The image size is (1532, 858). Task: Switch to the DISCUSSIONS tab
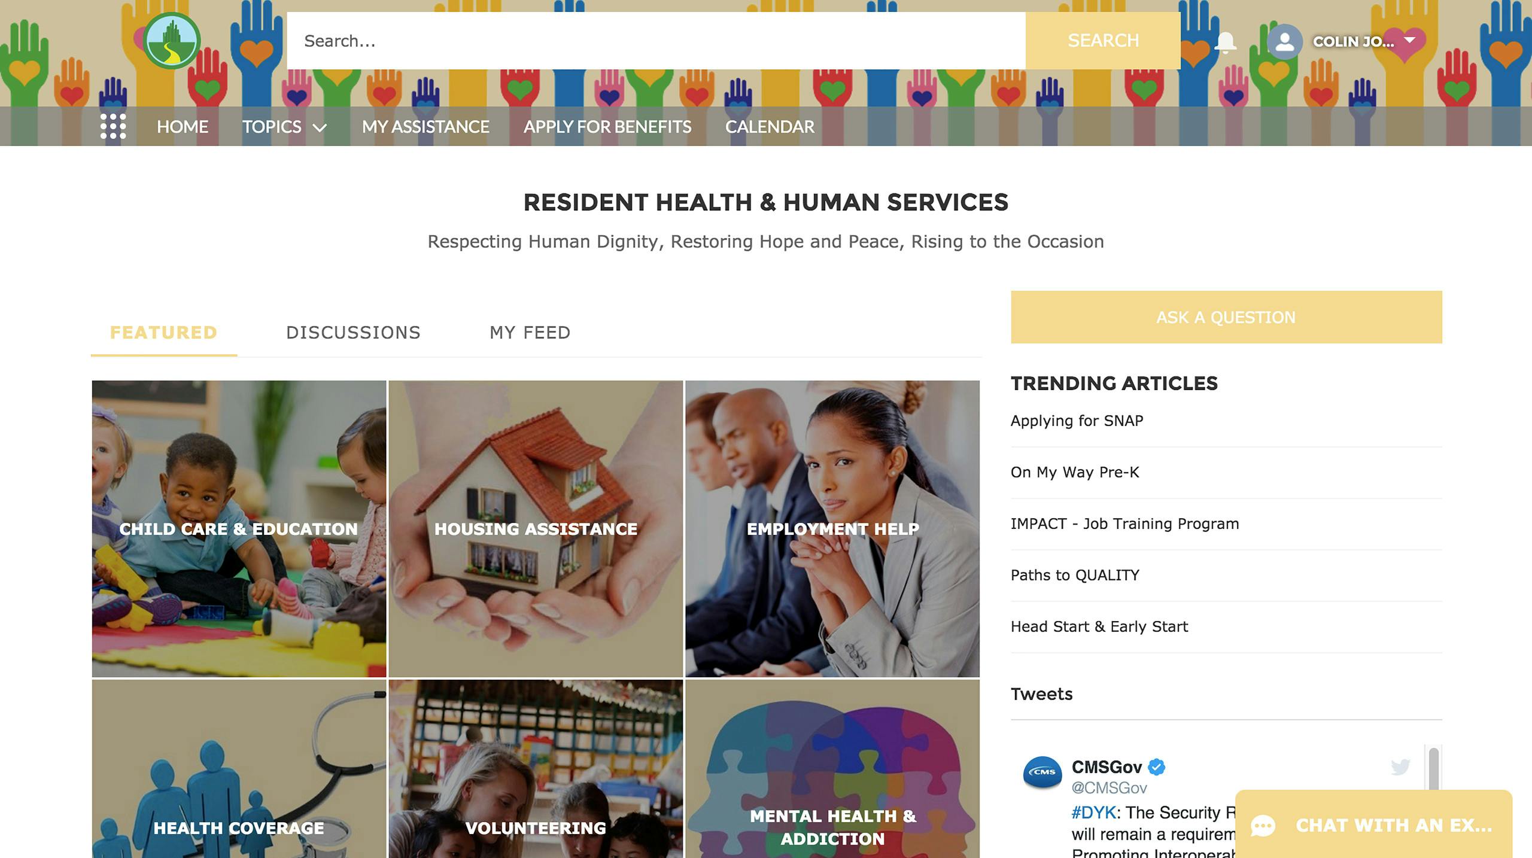pos(352,332)
